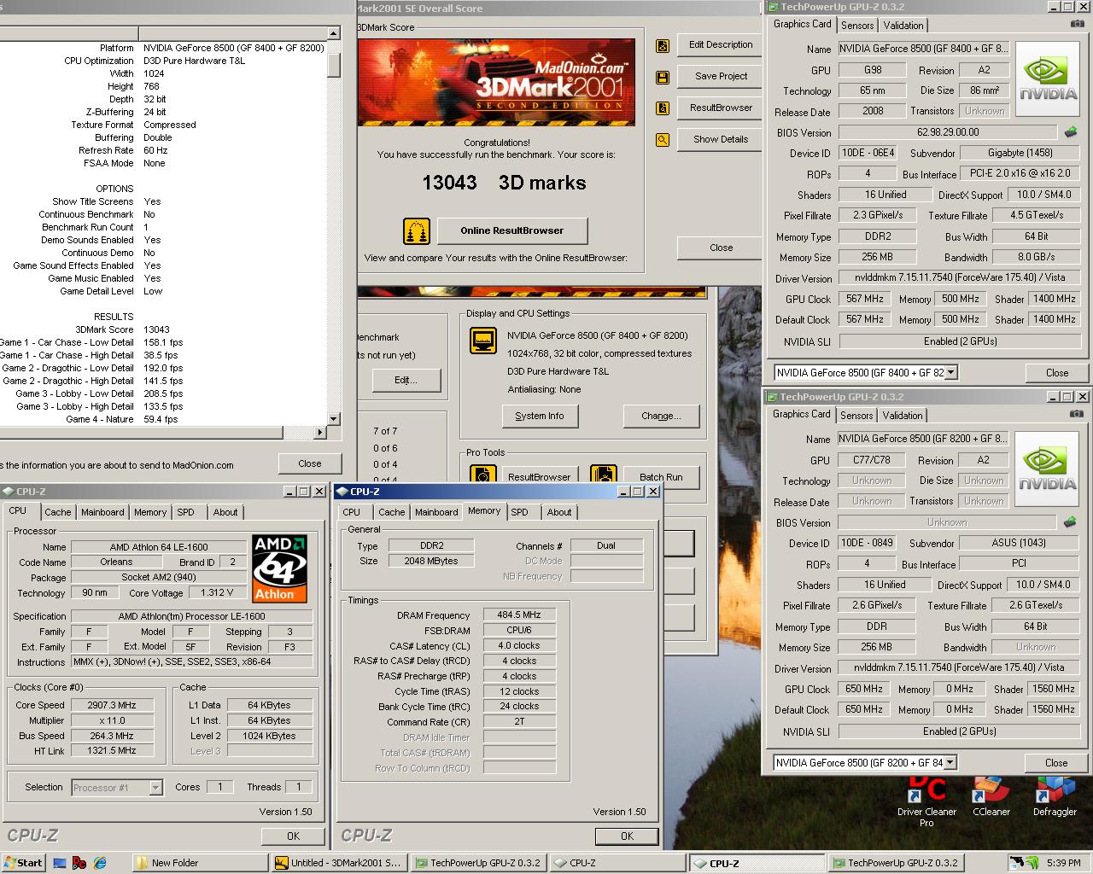Open the Windows Start menu
The height and width of the screenshot is (874, 1093).
coord(23,863)
